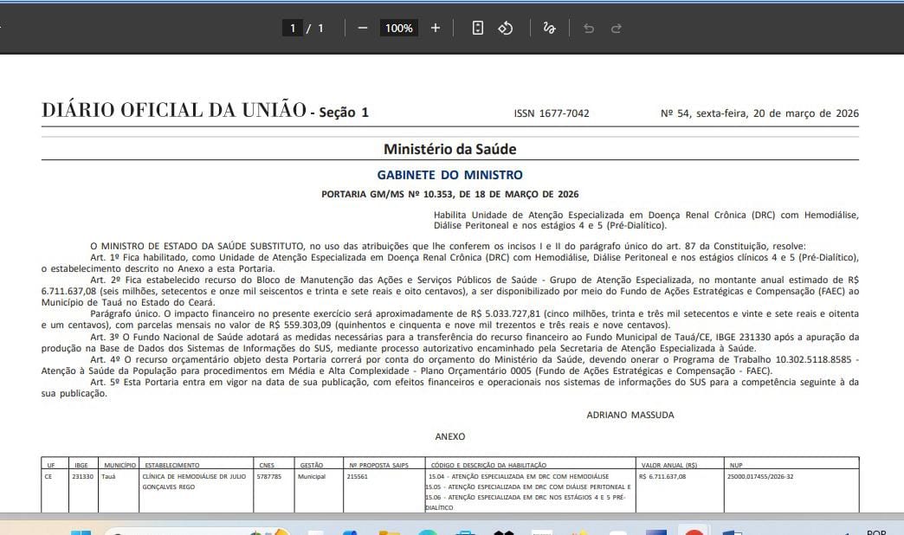Viewport: 904px width, 535px height.
Task: Rotate the document counterclockwise
Action: 506,28
